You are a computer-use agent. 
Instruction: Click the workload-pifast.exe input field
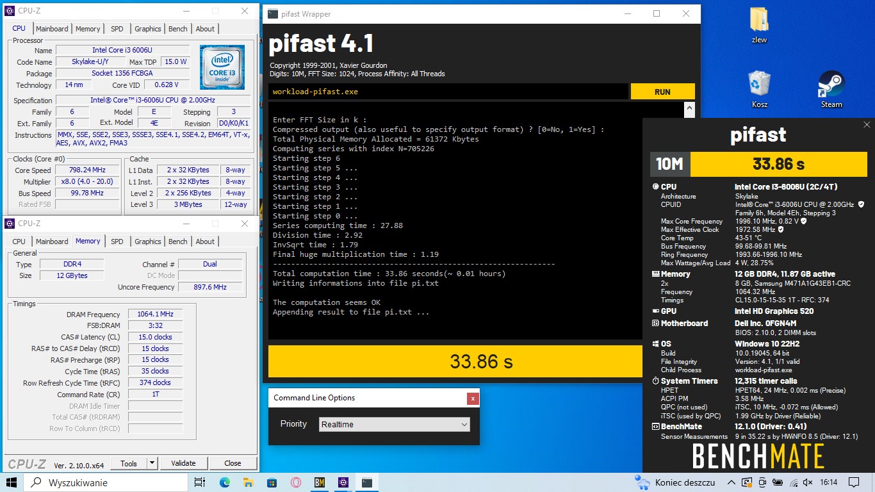(x=448, y=92)
